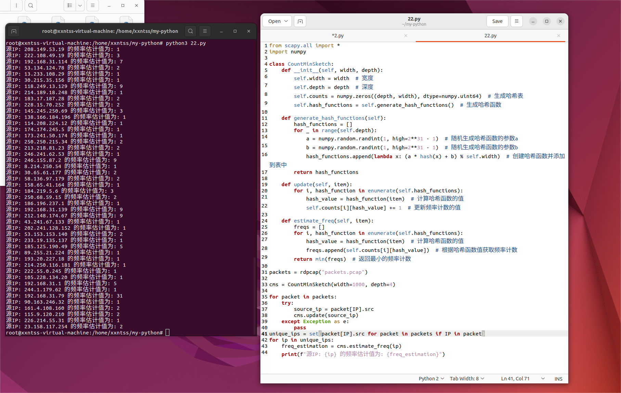Close the text editor window
Screen dimensions: 621x393
click(560, 21)
